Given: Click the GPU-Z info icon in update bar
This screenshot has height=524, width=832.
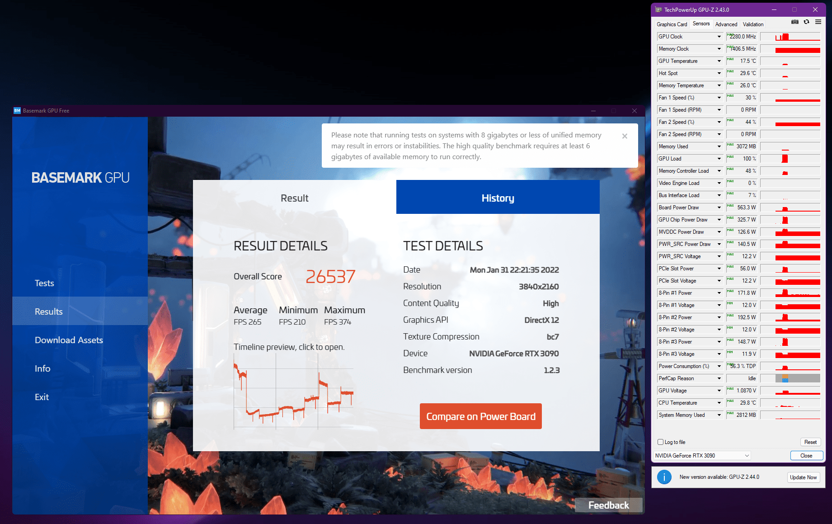Looking at the screenshot, I should pos(664,477).
